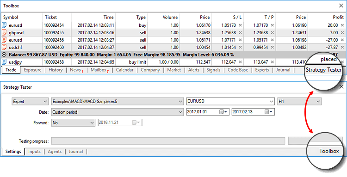This screenshot has width=347, height=177.
Task: Switch to the Exposure tab
Action: 32,70
